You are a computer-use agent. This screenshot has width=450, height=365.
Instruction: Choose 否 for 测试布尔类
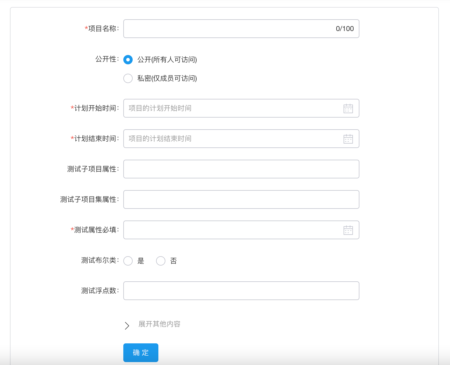click(x=161, y=261)
